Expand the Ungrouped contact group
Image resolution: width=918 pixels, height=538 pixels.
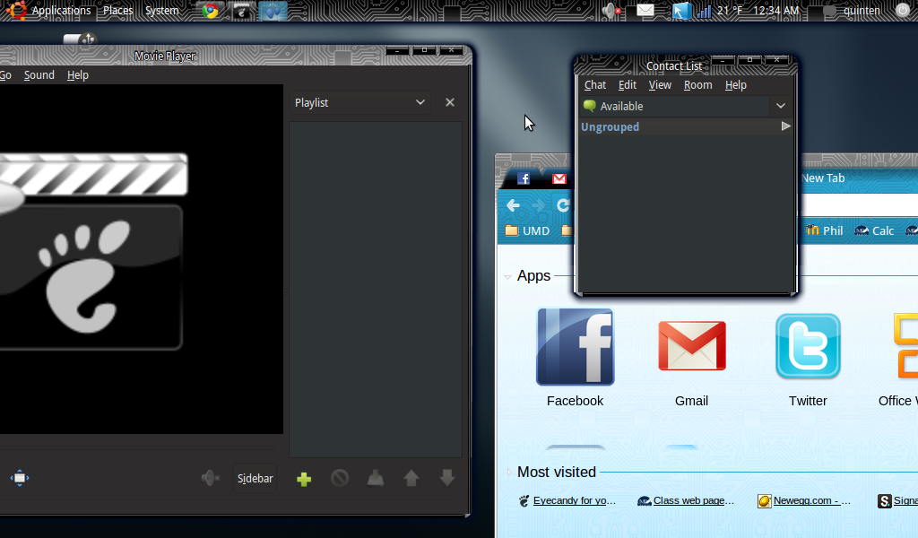pyautogui.click(x=785, y=126)
